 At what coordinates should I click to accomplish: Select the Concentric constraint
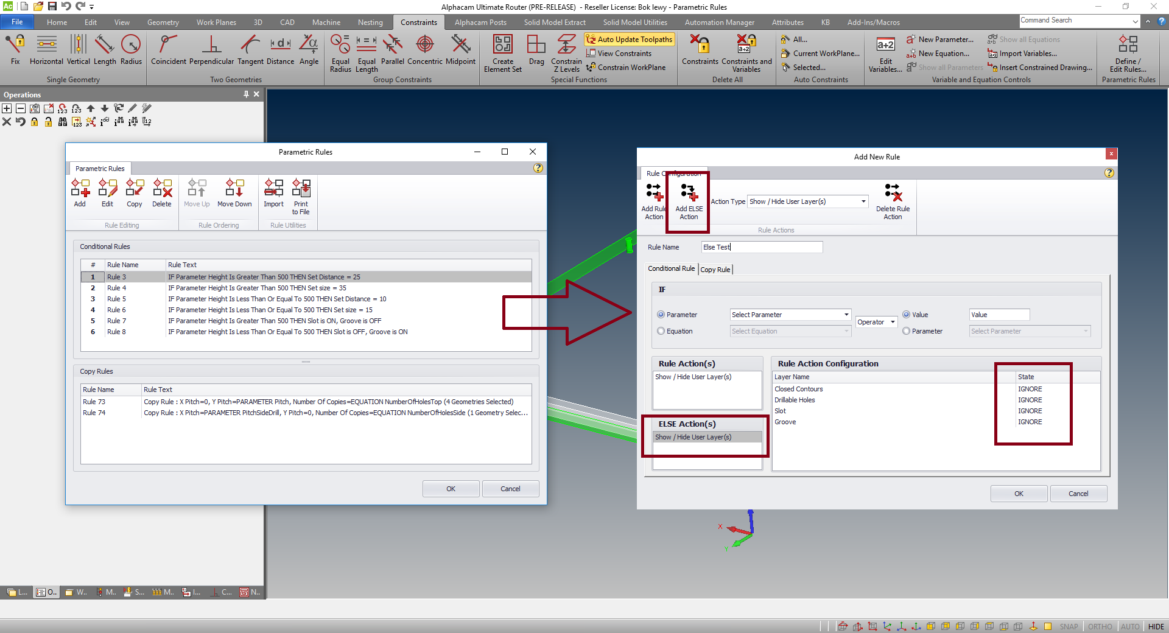point(425,50)
